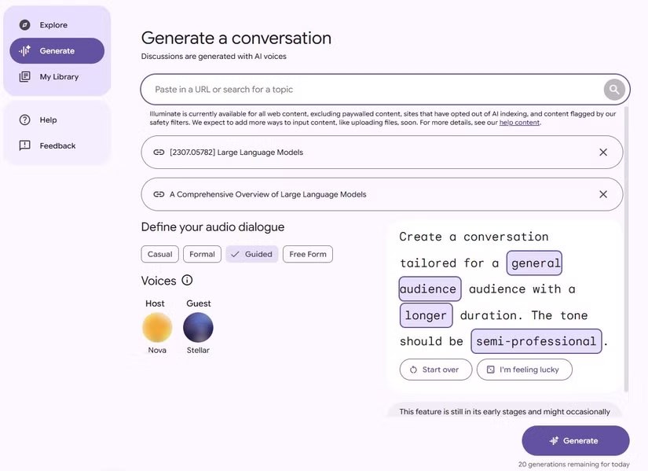
Task: Click the Voices info icon
Action: (187, 280)
